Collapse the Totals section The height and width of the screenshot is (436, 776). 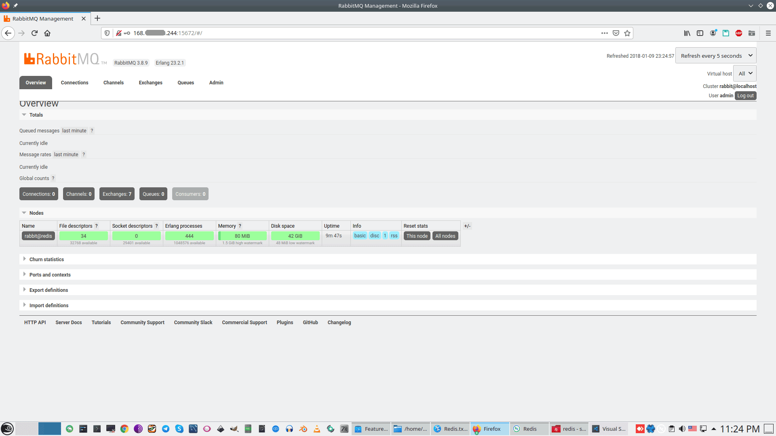36,115
